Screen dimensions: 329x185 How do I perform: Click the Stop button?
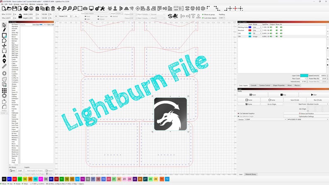pos(283,95)
